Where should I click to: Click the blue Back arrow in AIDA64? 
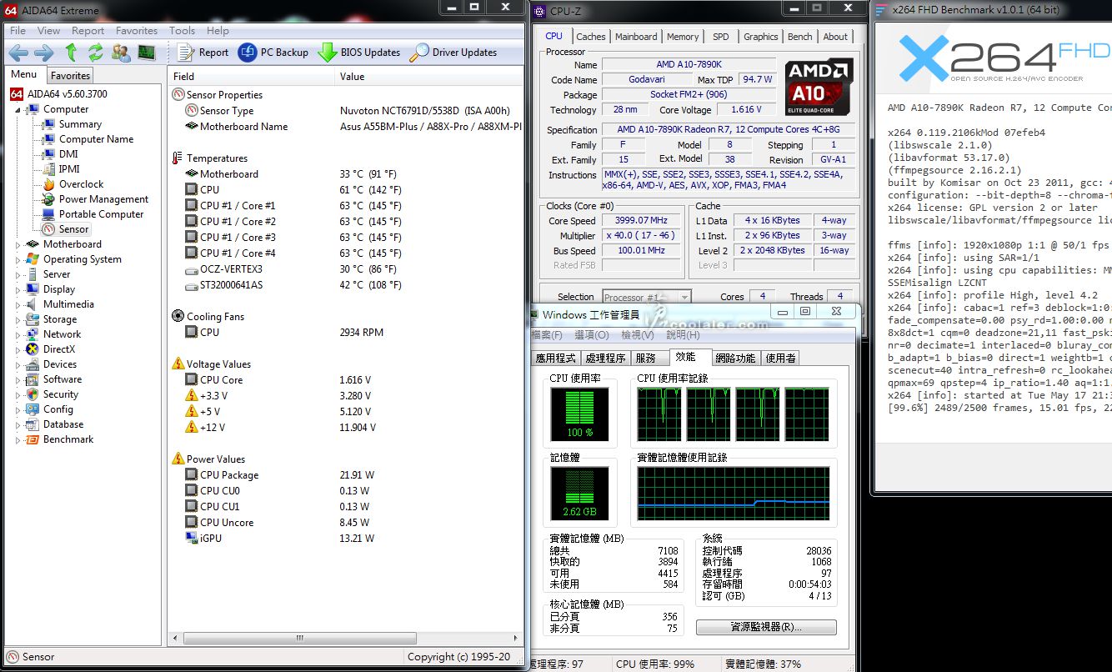pos(18,53)
